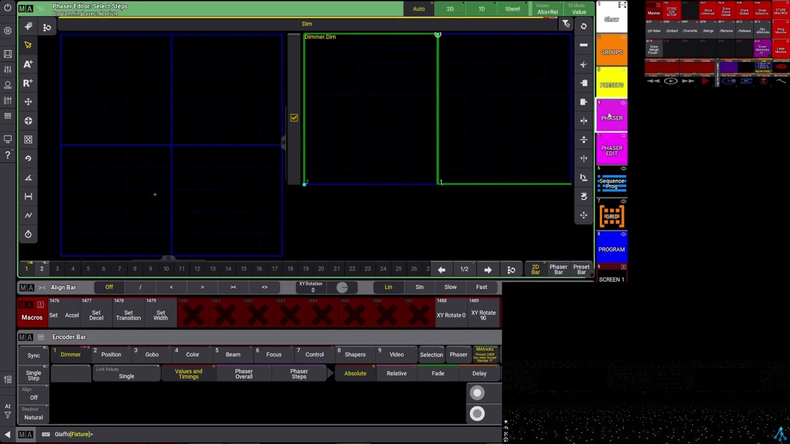Toggle Auto mode in Phaser Editor
This screenshot has width=790, height=444.
418,9
